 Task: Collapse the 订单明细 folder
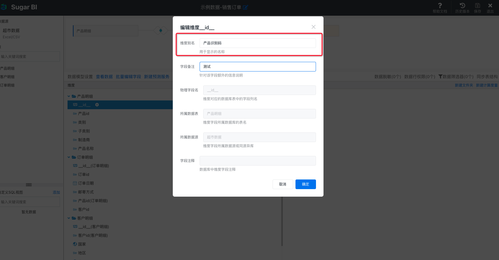(x=69, y=157)
